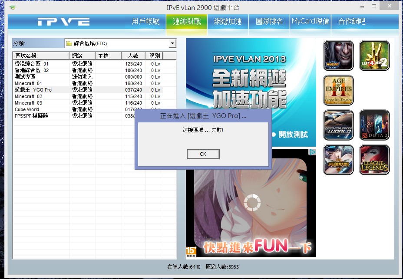Image resolution: width=403 pixels, height=279 pixels.
Task: Switch to the 合作網吧 tab
Action: click(352, 22)
